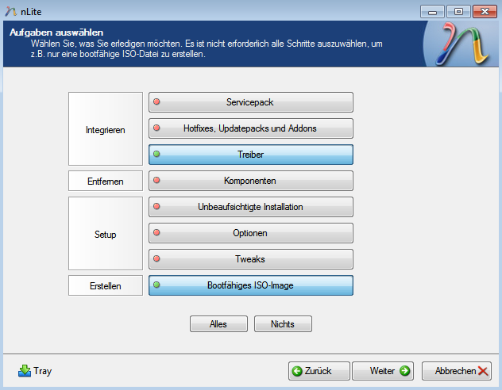Deselect Bootfähiges ISO-Image task

coord(250,285)
